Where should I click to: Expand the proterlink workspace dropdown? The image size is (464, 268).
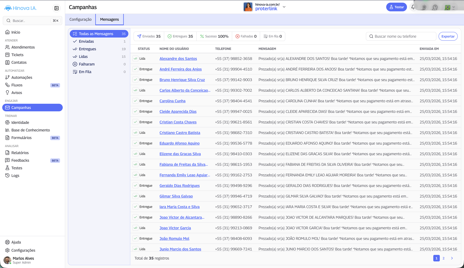tap(284, 7)
